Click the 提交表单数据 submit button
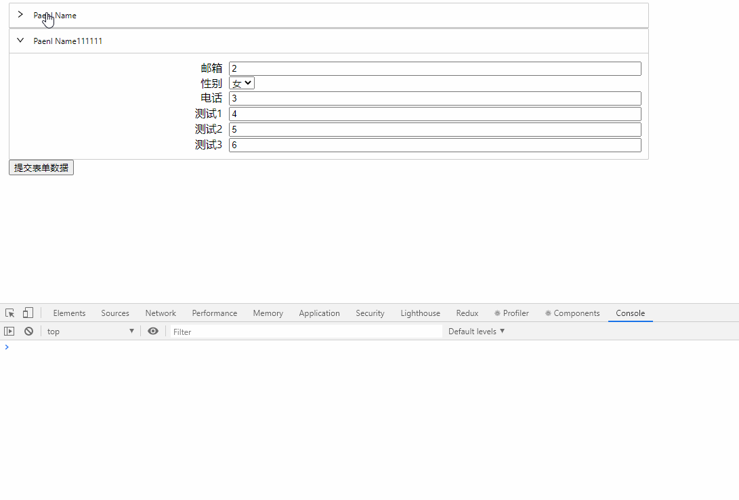Screen dimensions: 739x500 click(41, 168)
